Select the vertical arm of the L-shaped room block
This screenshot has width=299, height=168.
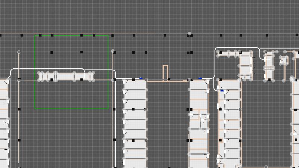[x=246, y=66]
